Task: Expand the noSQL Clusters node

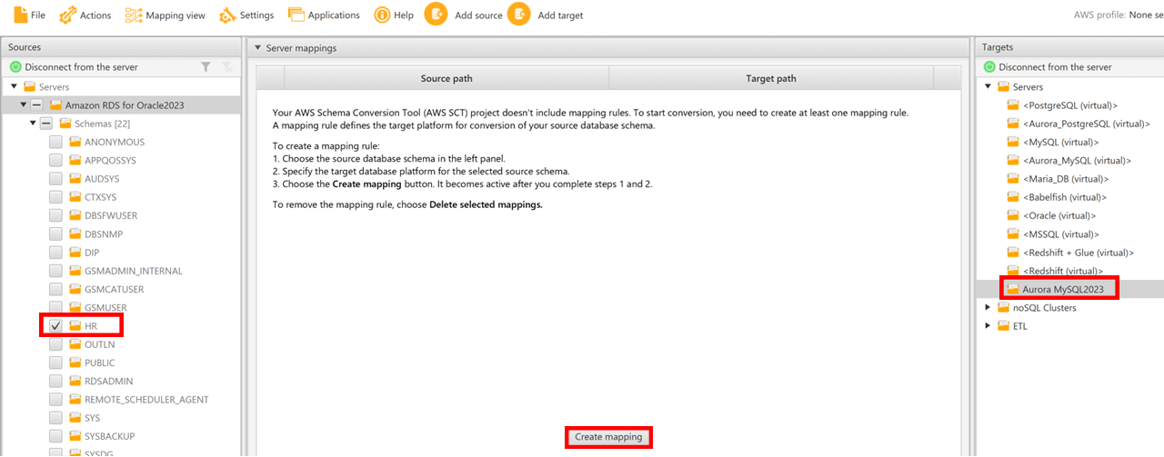Action: click(x=988, y=308)
